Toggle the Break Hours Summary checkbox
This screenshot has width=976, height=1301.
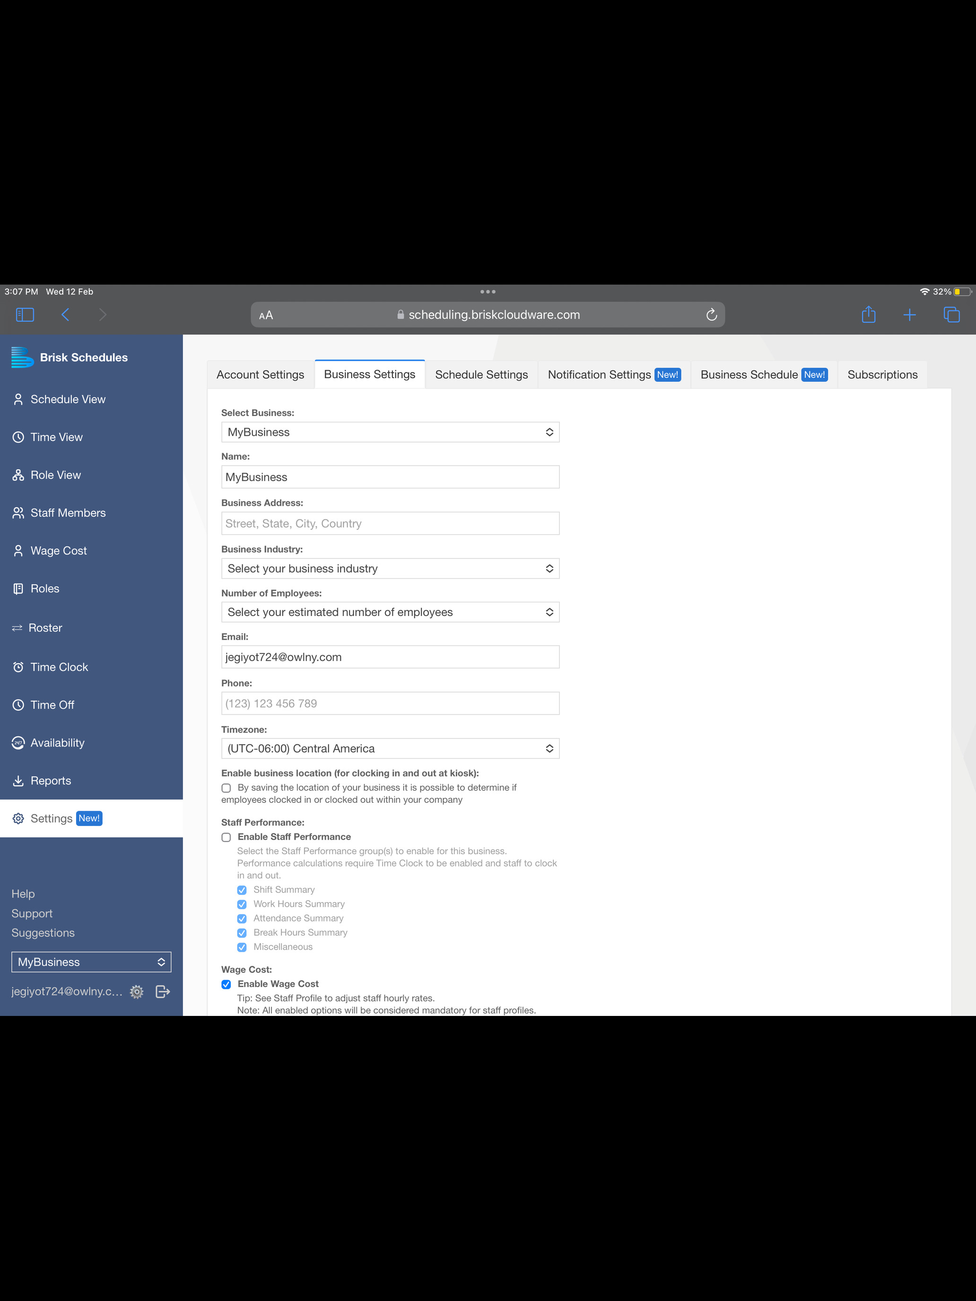[x=242, y=933]
